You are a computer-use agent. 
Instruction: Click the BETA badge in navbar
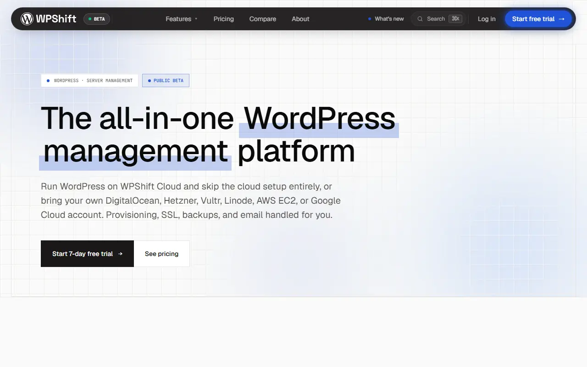click(x=97, y=19)
